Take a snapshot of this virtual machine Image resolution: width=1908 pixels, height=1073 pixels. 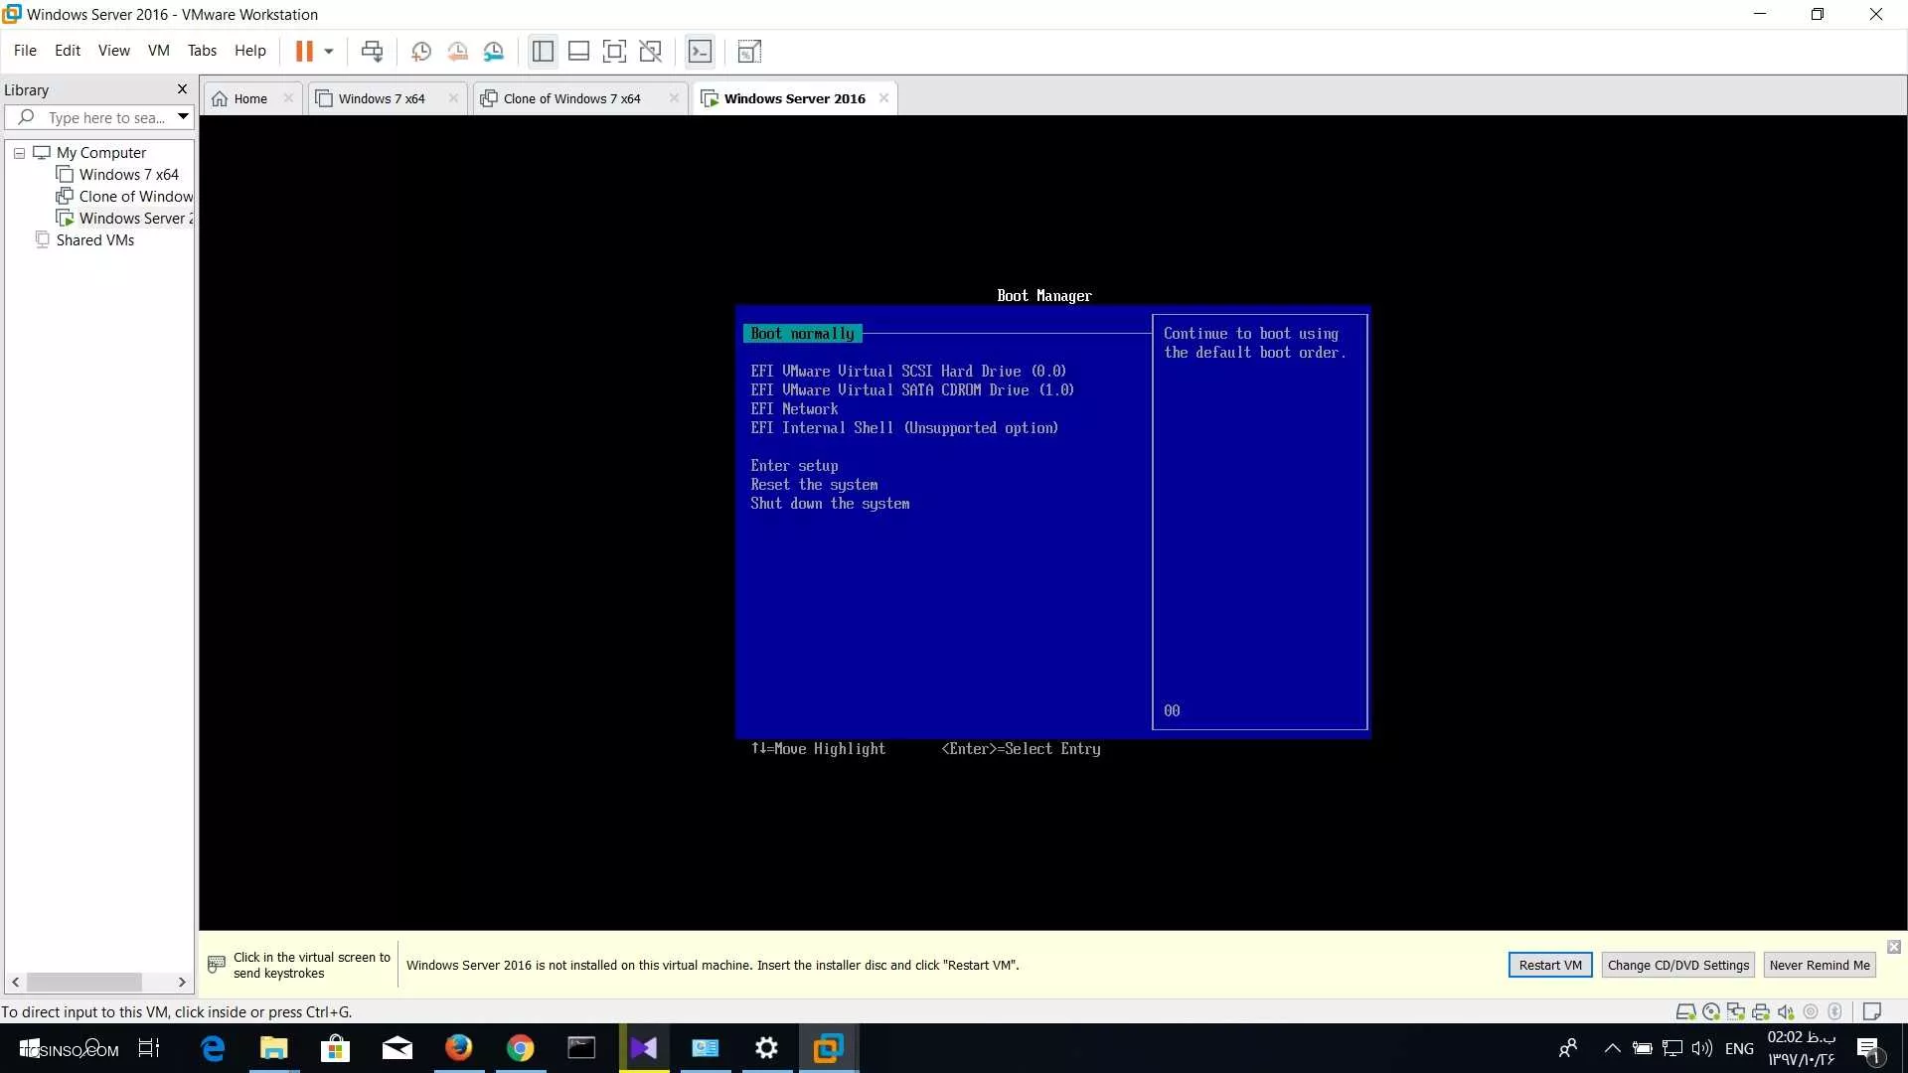click(x=421, y=52)
